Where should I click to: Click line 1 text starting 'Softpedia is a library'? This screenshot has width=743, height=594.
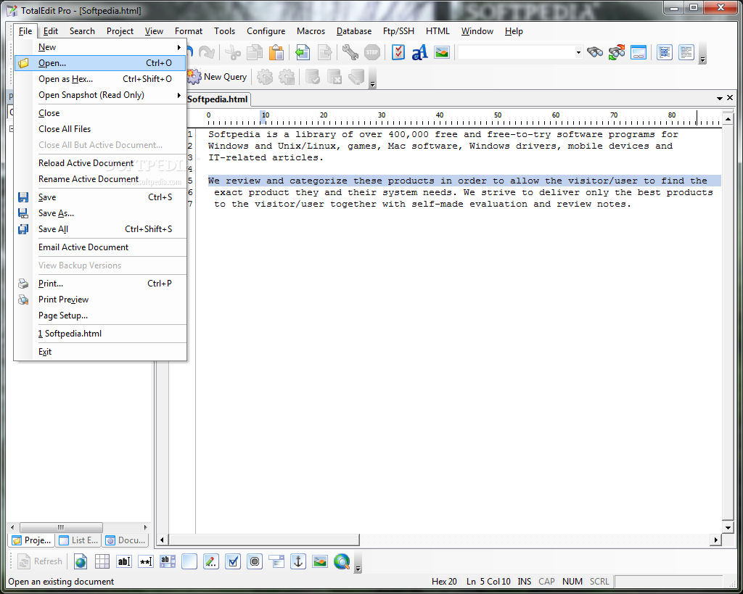point(443,134)
